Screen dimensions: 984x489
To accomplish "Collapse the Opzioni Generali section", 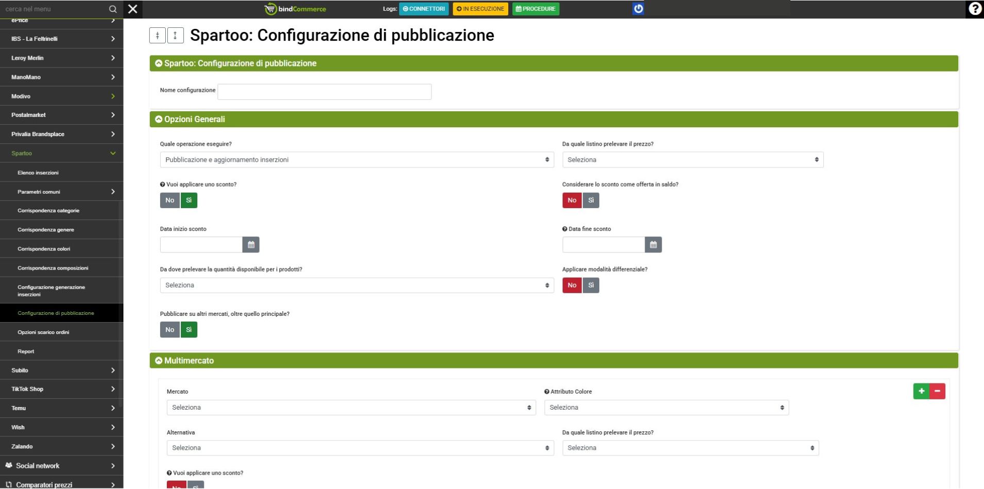I will [159, 120].
